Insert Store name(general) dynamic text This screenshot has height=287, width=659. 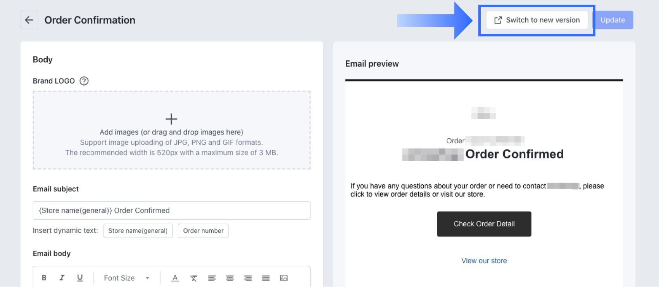[x=138, y=231]
